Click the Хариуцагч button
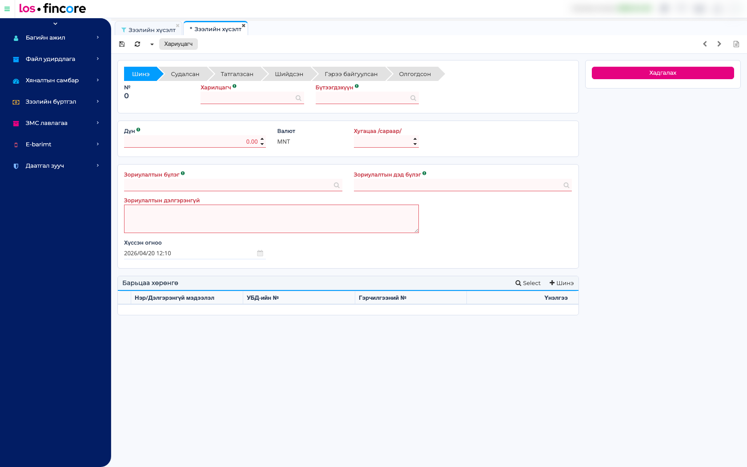Viewport: 747px width, 467px height. (x=178, y=44)
